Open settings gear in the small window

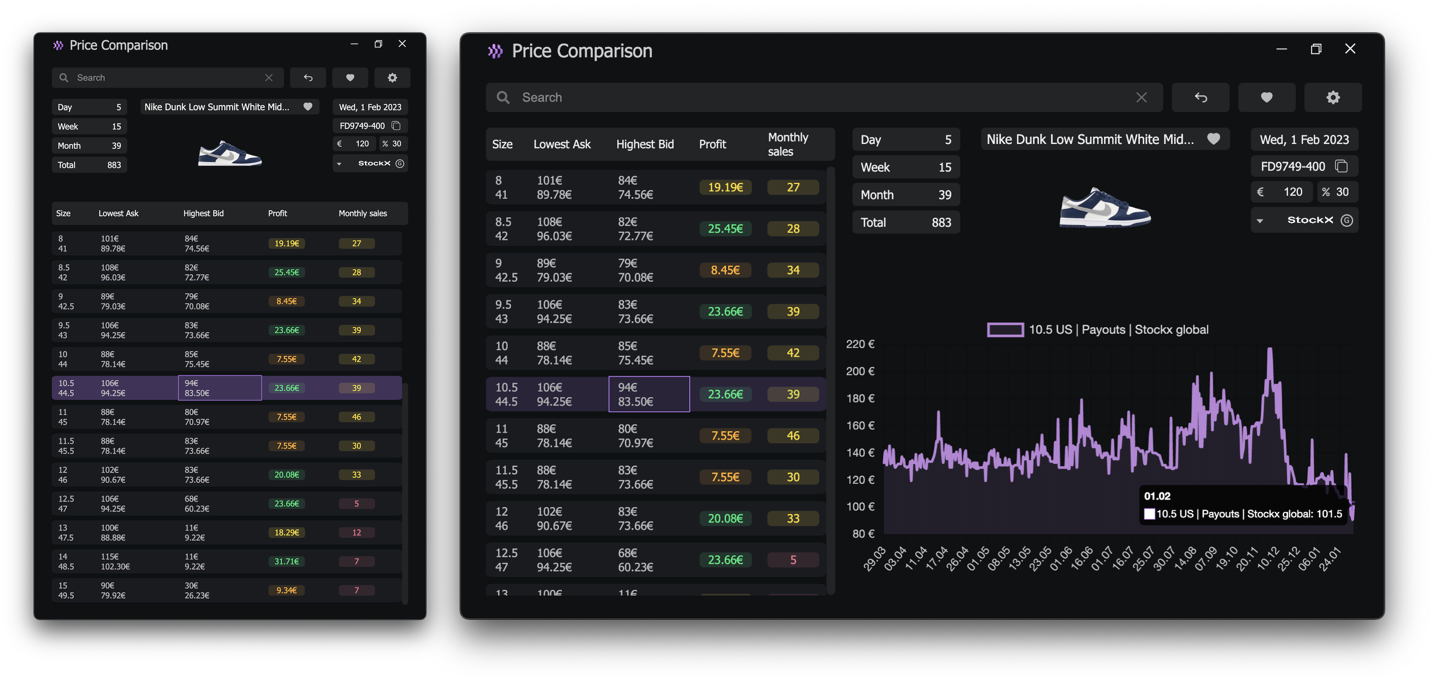392,78
